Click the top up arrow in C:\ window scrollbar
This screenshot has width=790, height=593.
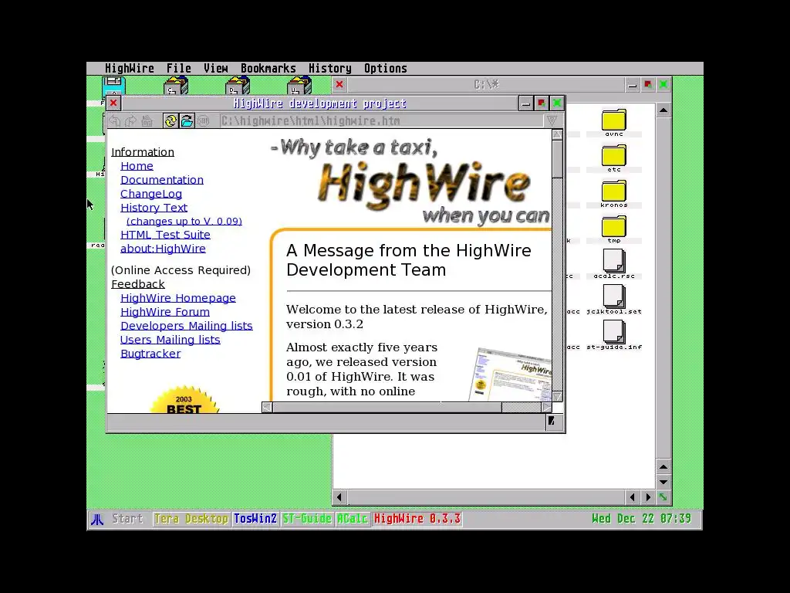663,110
